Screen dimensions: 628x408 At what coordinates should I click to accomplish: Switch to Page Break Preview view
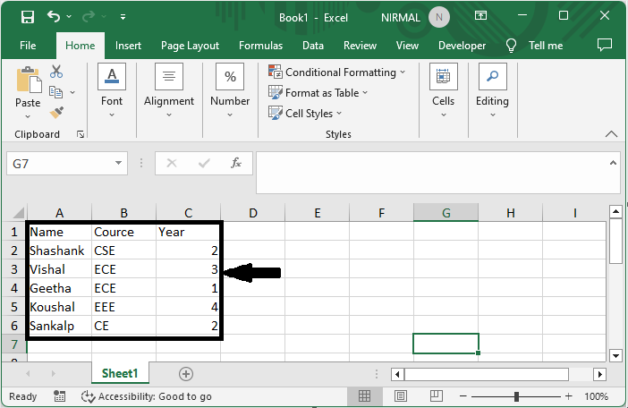tap(437, 396)
